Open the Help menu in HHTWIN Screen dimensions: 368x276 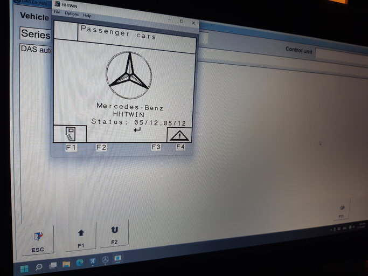pyautogui.click(x=87, y=16)
